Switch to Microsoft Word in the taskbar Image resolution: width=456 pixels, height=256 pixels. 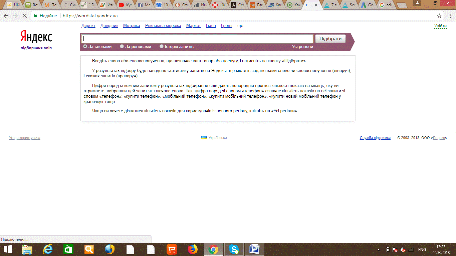(255, 249)
